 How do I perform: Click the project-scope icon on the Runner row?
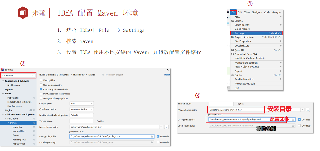tap(34, 135)
